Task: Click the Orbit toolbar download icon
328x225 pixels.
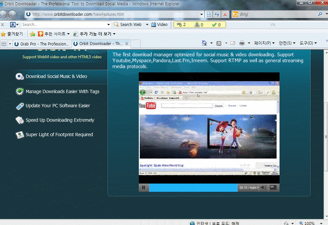Action: coord(13,25)
